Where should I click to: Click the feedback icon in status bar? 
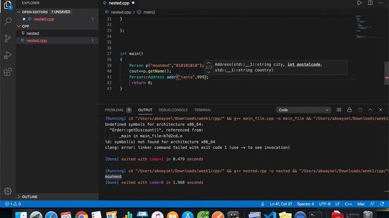tap(372, 204)
